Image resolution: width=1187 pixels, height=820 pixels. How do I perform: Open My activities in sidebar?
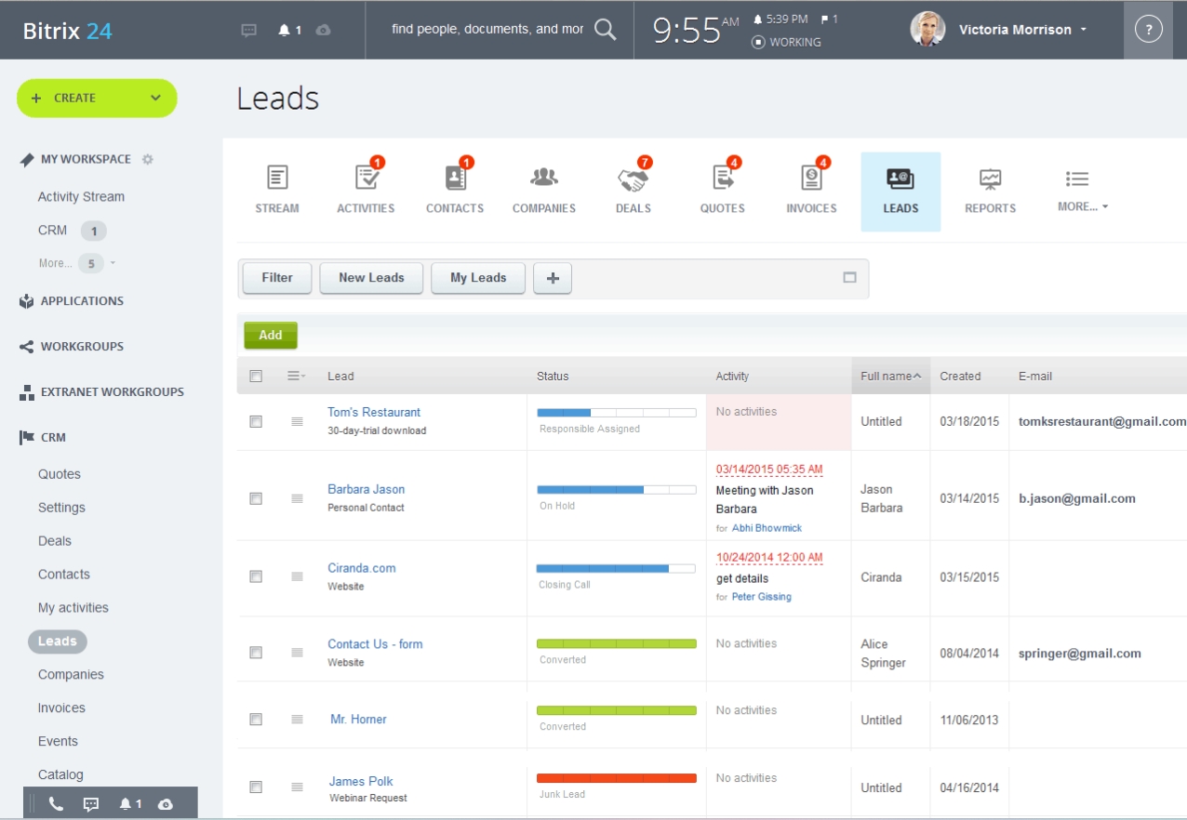73,608
